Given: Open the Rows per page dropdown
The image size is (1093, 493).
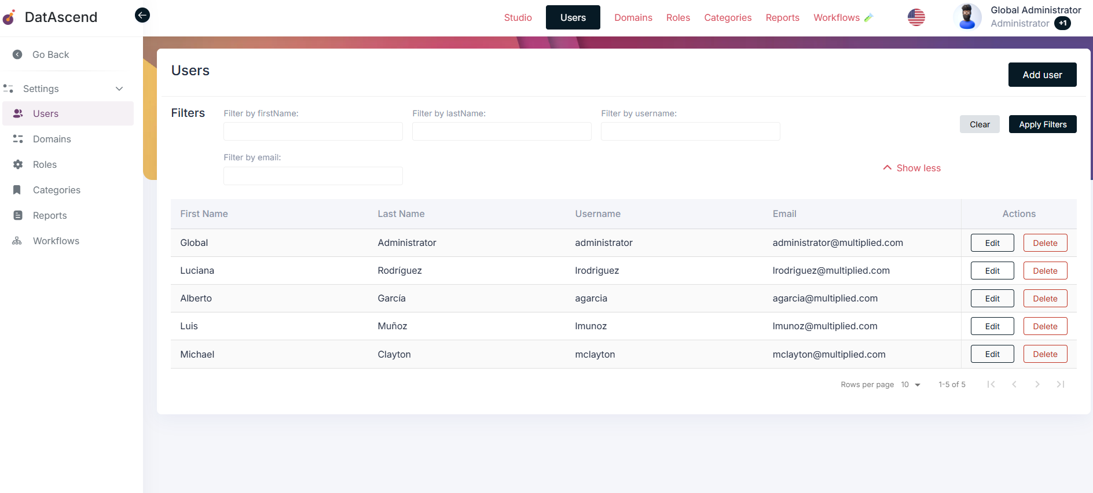Looking at the screenshot, I should (911, 385).
